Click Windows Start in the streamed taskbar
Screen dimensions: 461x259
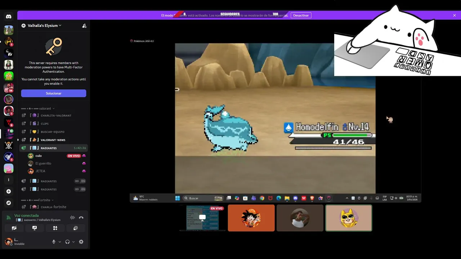[178, 198]
